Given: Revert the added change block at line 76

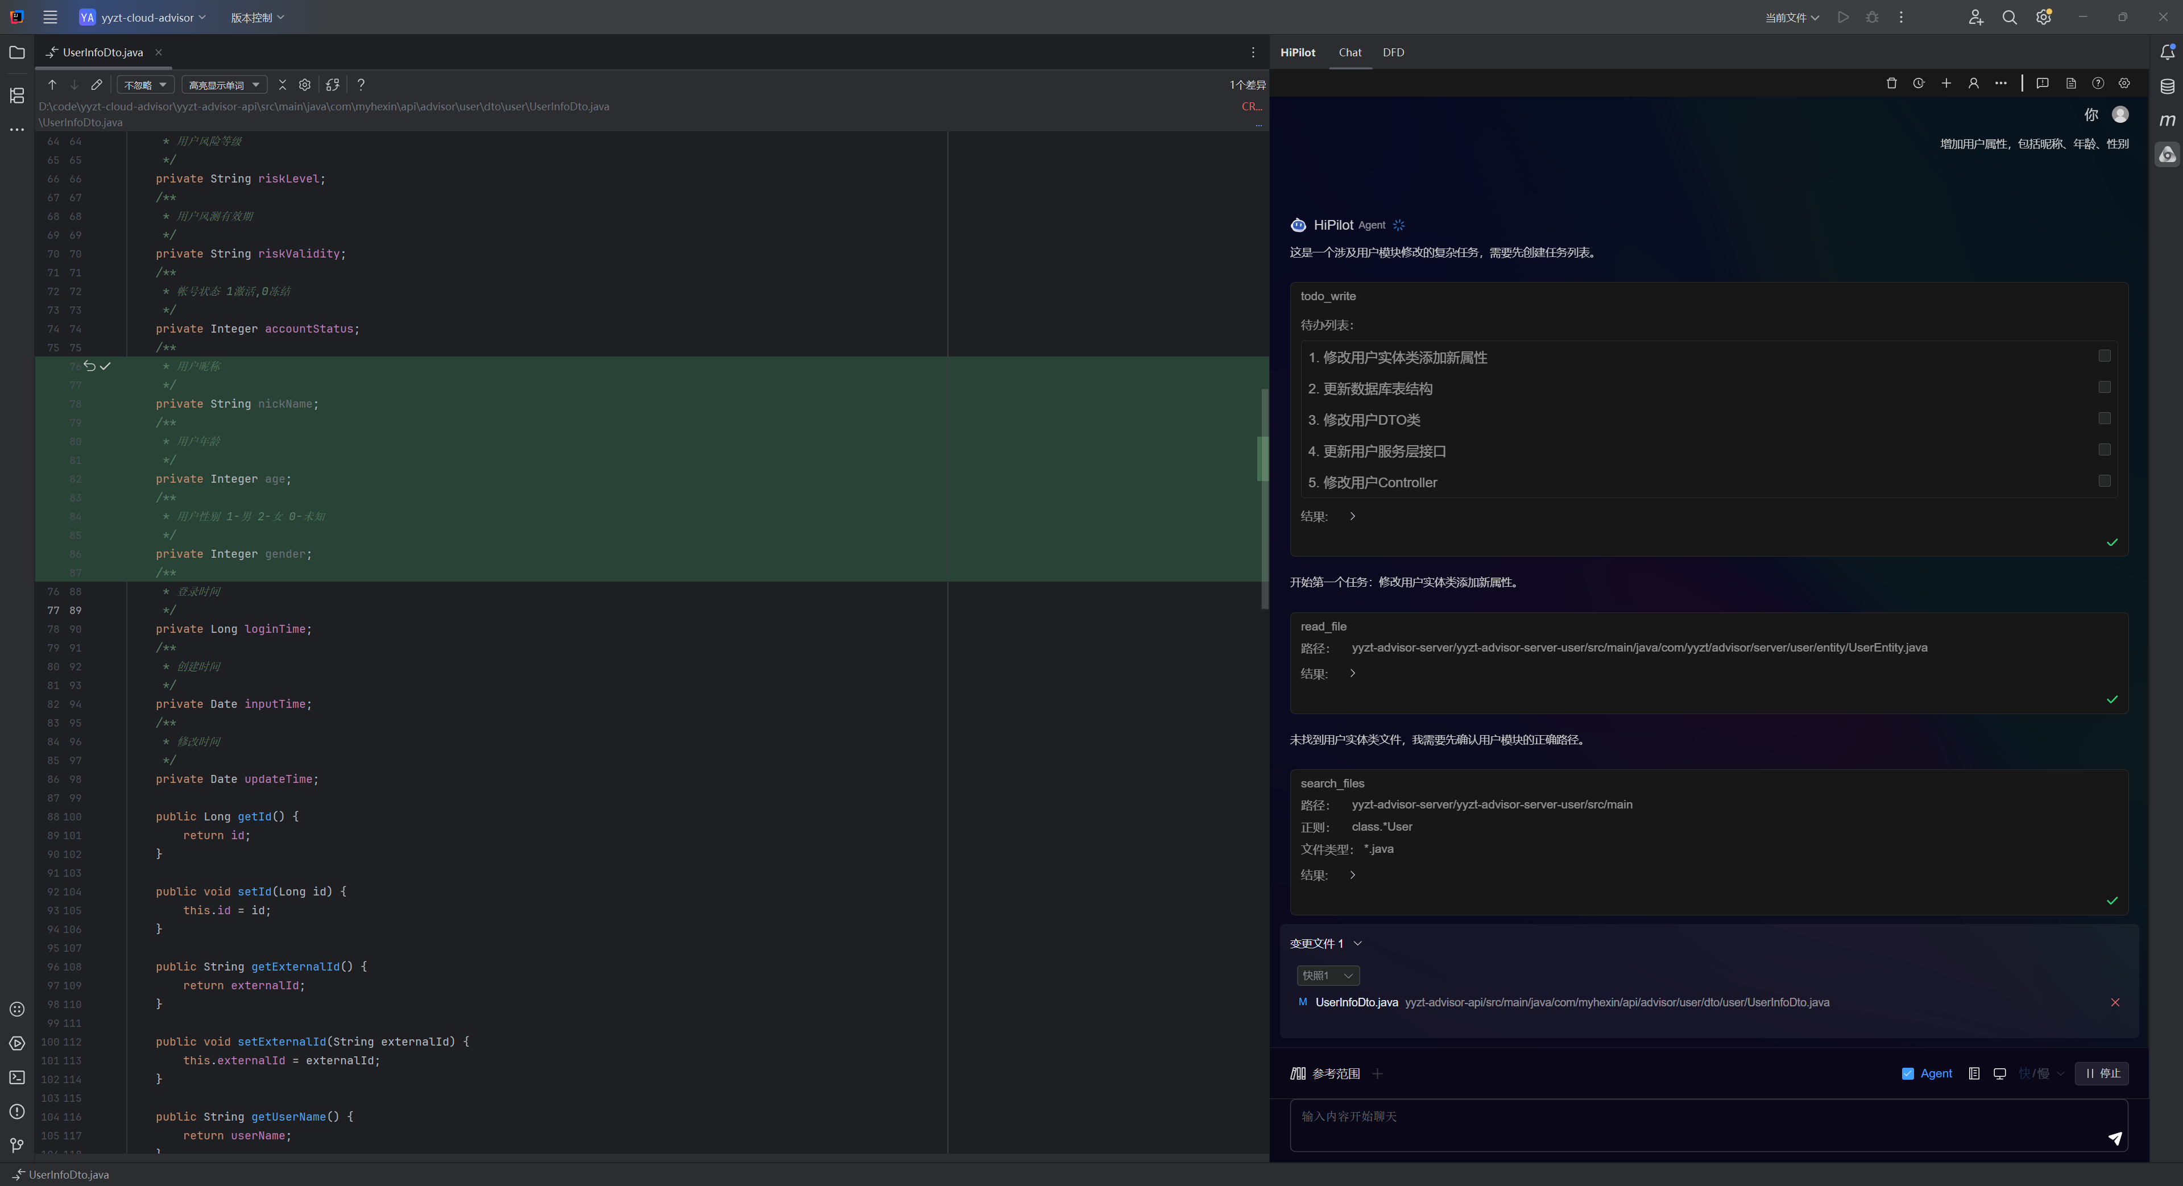Looking at the screenshot, I should pos(90,366).
